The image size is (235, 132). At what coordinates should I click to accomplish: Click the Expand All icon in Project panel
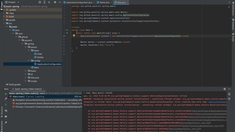[x=44, y=2]
